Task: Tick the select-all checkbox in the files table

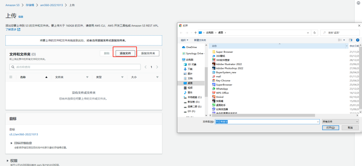Action: pos(11,77)
